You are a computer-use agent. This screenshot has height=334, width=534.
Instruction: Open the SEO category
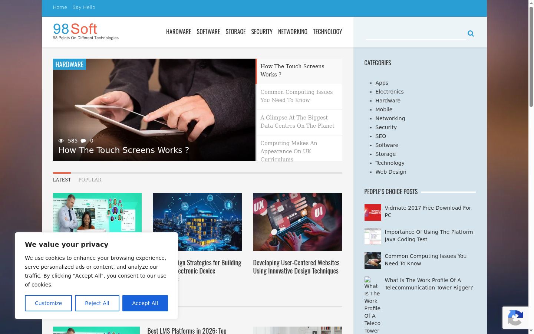pos(380,136)
